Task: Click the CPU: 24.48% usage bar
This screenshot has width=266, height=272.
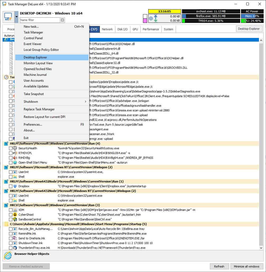Action: click(x=252, y=21)
